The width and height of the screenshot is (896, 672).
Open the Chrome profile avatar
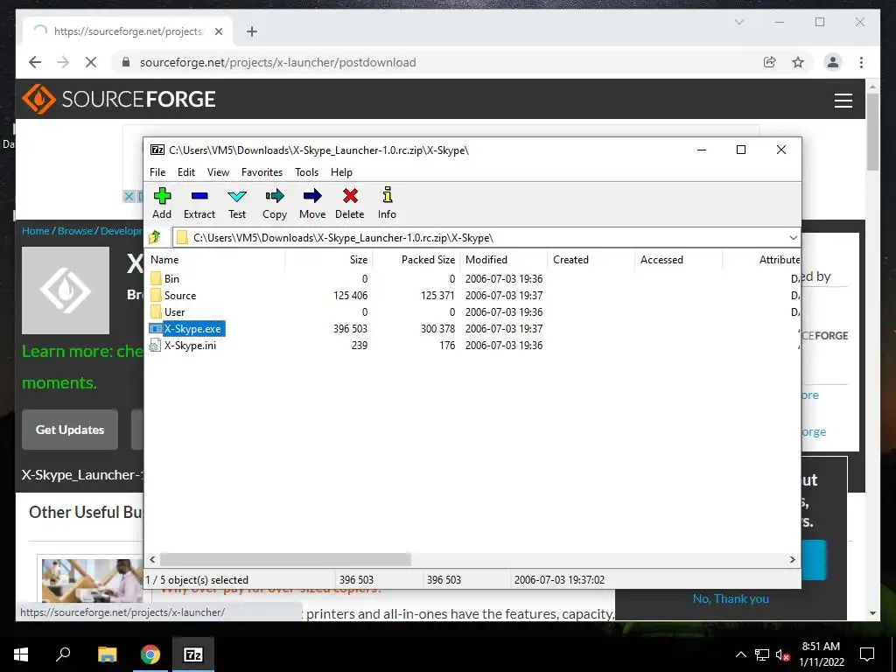pyautogui.click(x=833, y=62)
